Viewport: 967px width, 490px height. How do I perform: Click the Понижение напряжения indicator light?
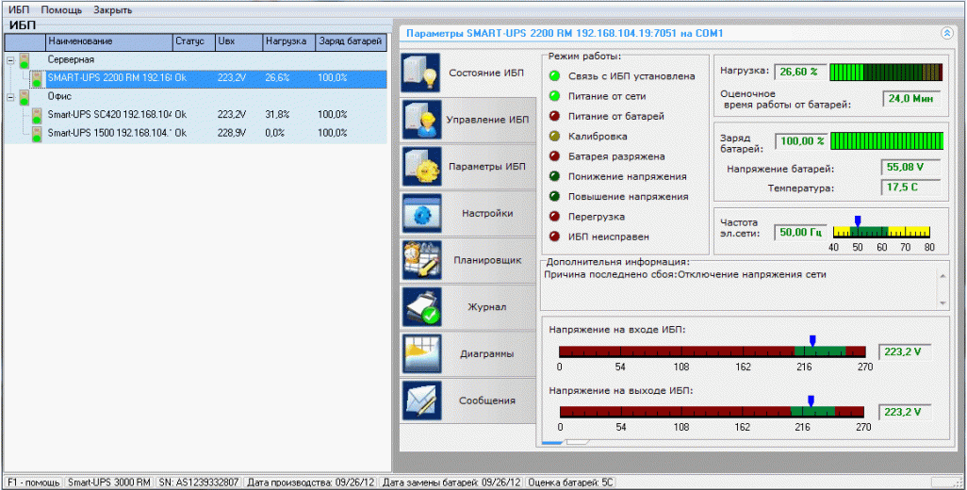point(555,176)
